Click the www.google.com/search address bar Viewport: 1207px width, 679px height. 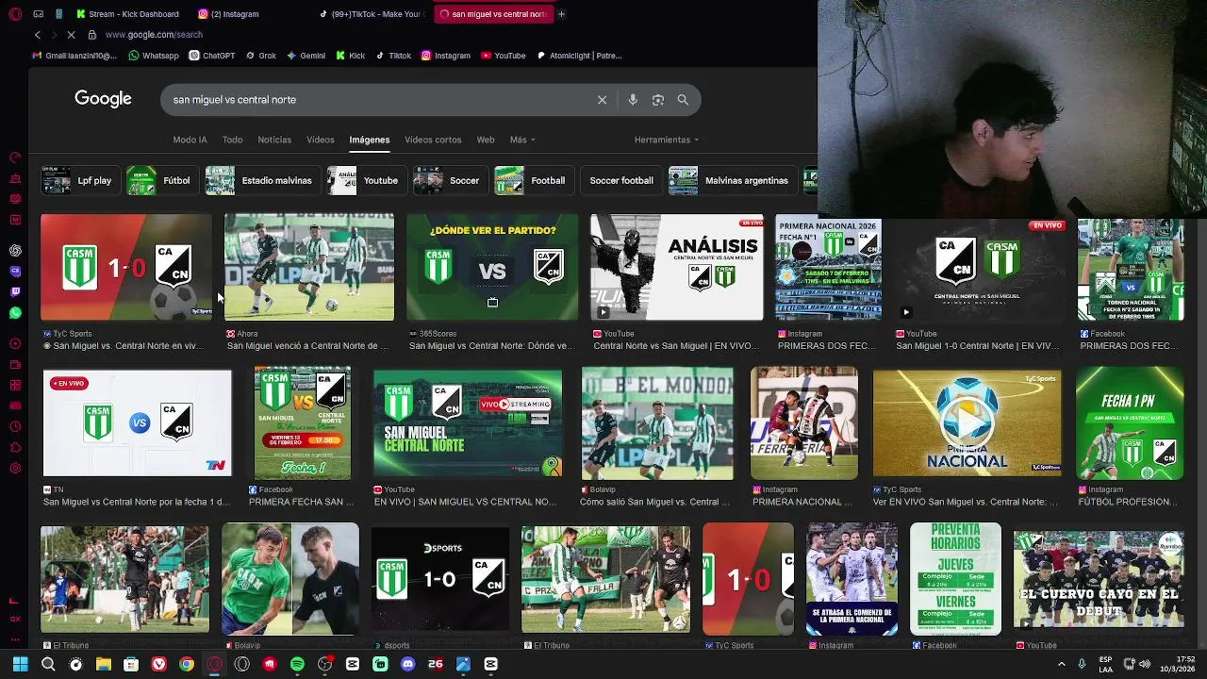click(x=154, y=35)
